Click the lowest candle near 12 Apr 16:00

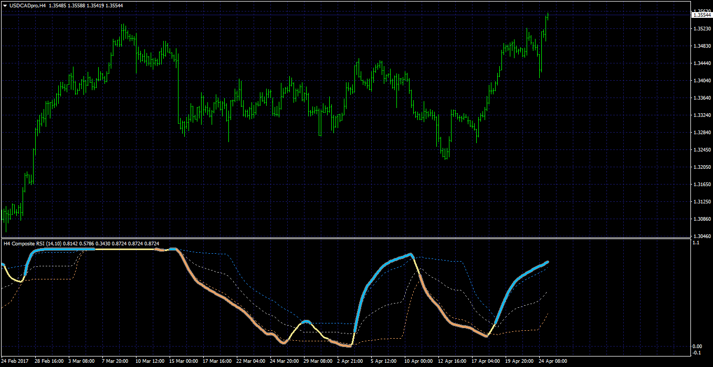click(x=446, y=154)
